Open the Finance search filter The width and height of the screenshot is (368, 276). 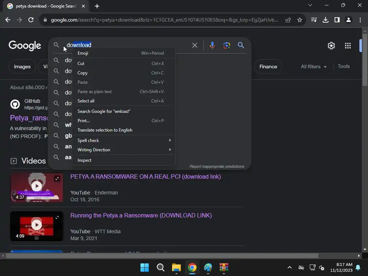tap(268, 66)
